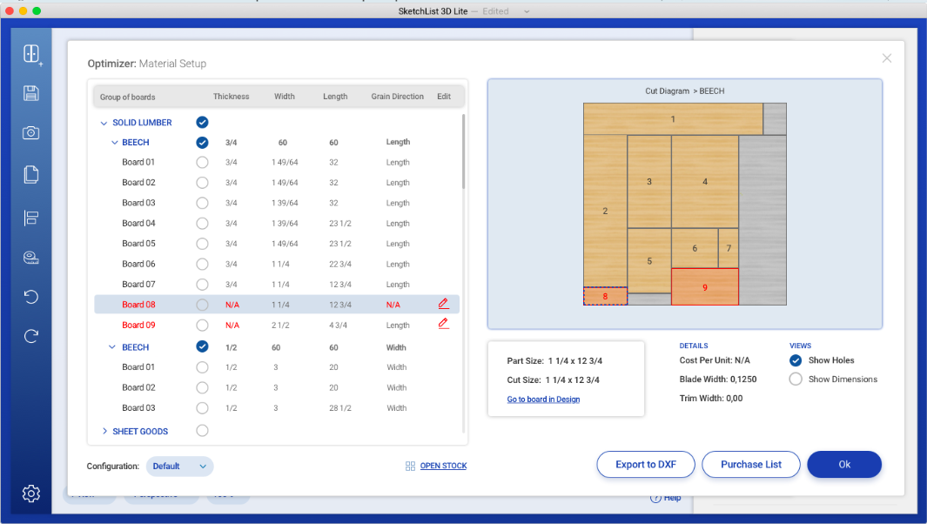Click edit pencil for Board 09
927x524 pixels.
[x=443, y=324]
